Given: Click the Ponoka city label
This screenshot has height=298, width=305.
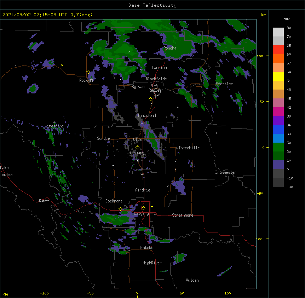Looking at the screenshot, I should point(170,48).
